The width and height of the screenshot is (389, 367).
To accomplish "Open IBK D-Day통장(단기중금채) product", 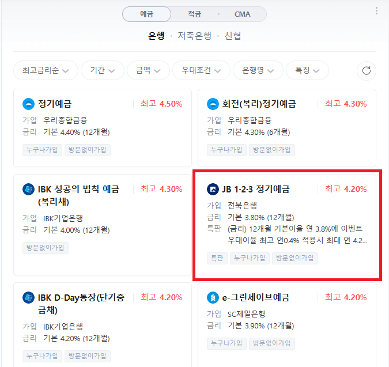I will (81, 304).
